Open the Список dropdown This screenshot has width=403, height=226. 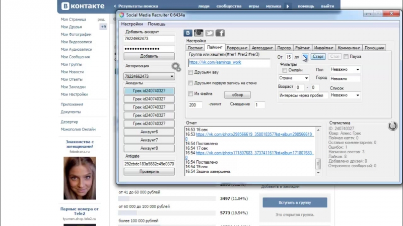click(345, 95)
